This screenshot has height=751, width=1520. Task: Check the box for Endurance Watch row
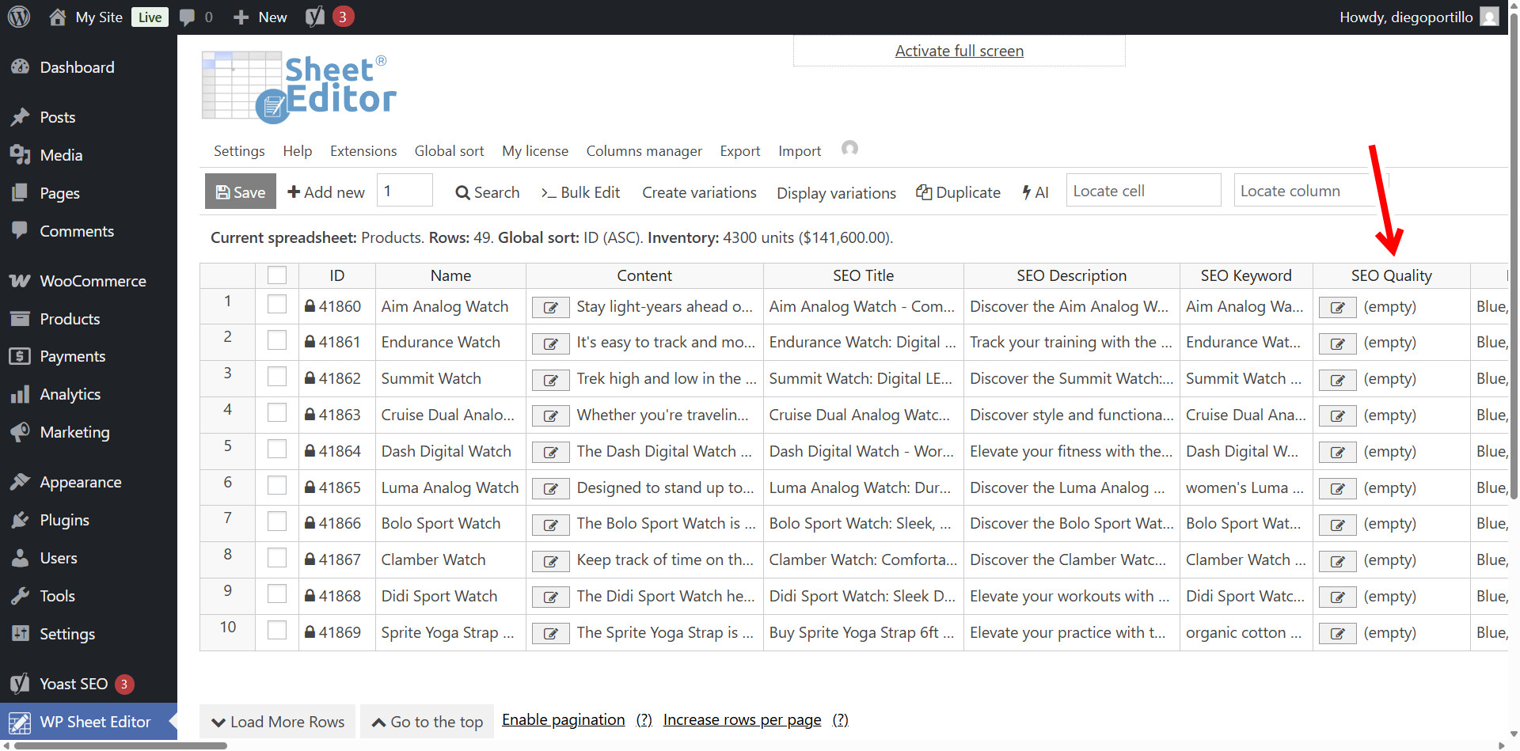(x=277, y=341)
